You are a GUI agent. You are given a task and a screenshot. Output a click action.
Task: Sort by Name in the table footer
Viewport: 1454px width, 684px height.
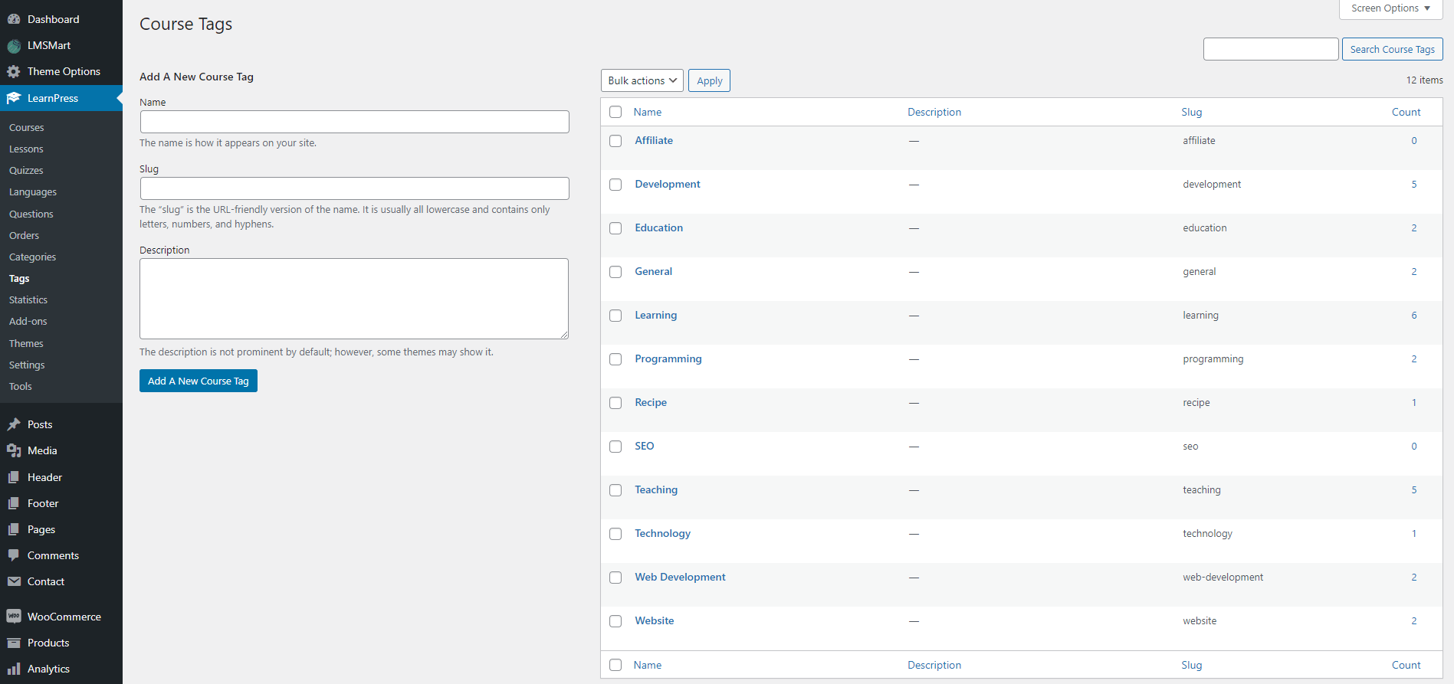click(x=648, y=665)
